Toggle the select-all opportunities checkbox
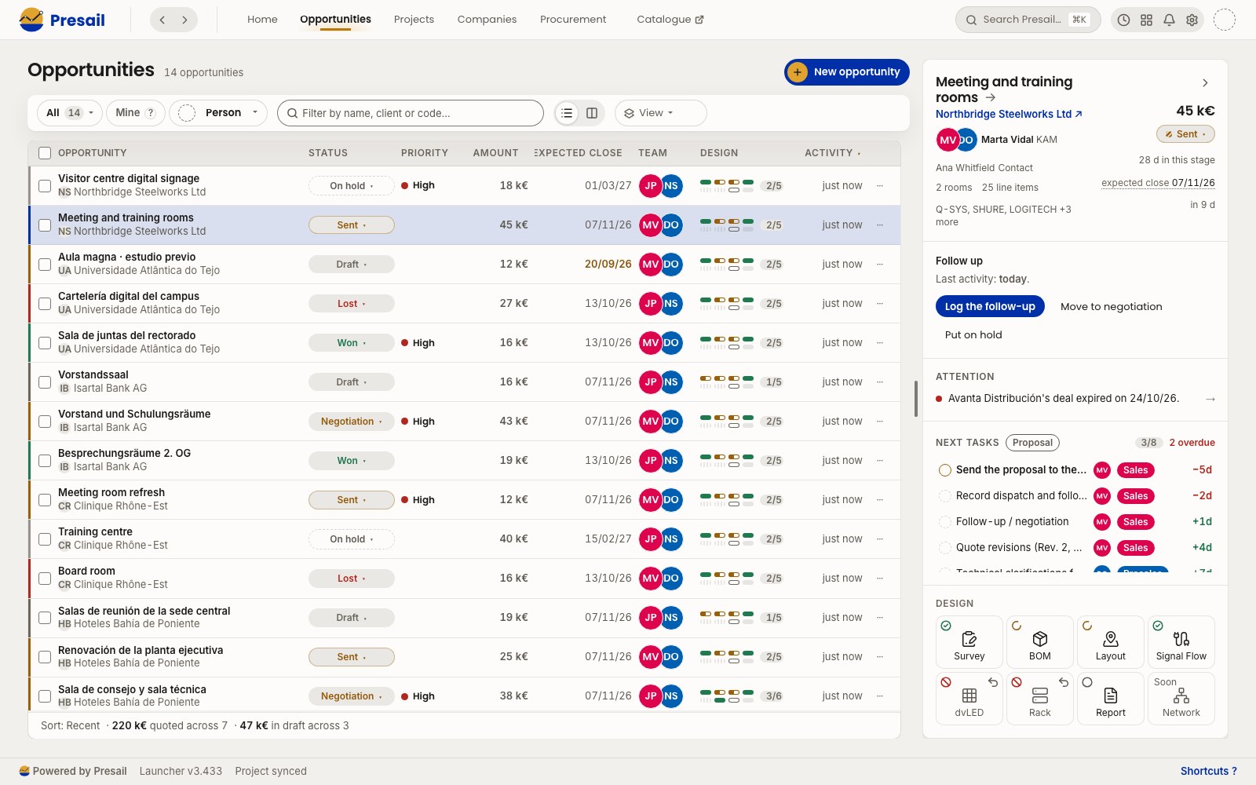This screenshot has width=1256, height=785. click(45, 153)
